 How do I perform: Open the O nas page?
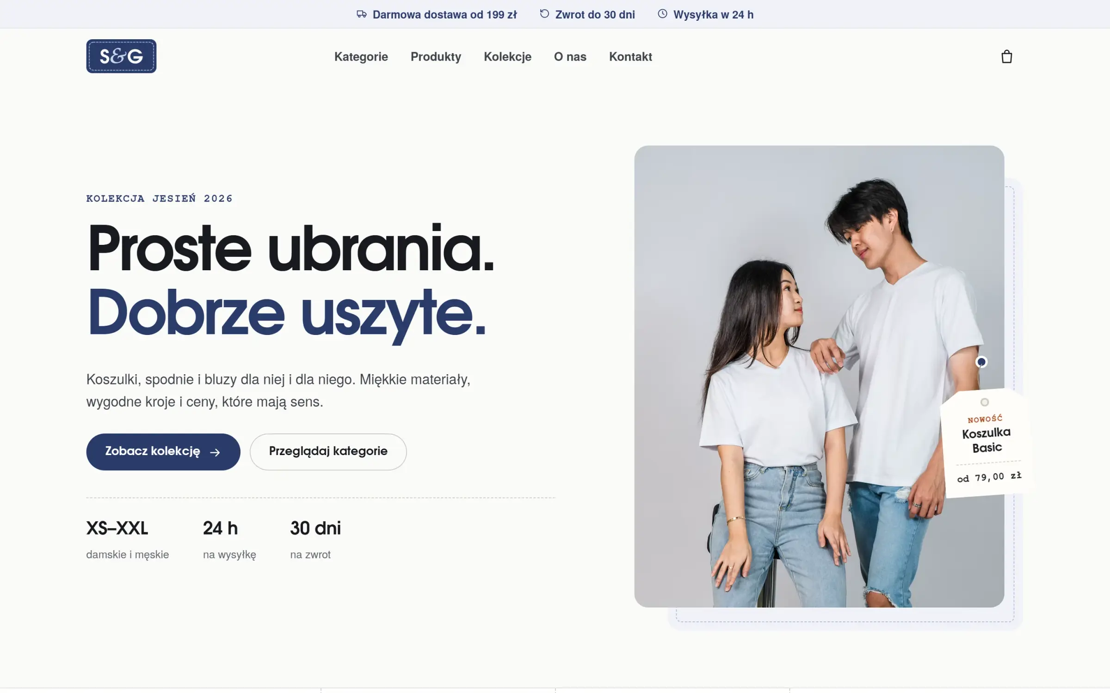click(570, 56)
